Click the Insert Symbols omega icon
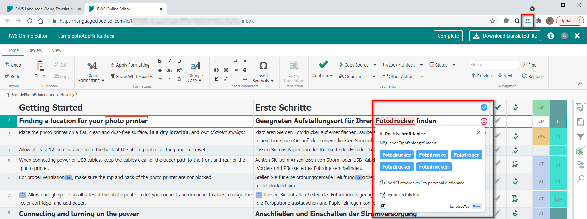This screenshot has width=587, height=219. [x=263, y=65]
